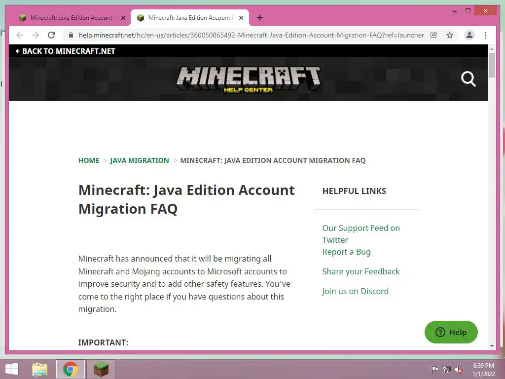Open the Windows Start menu
The height and width of the screenshot is (379, 505).
pyautogui.click(x=12, y=369)
